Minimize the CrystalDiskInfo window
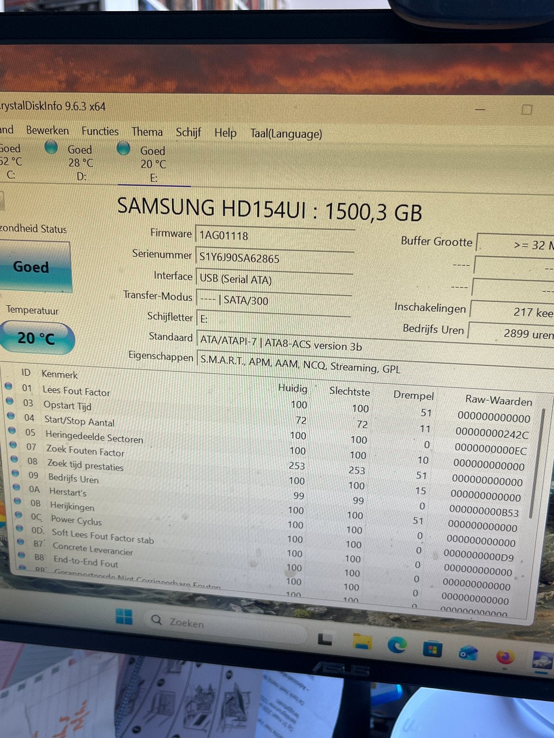Viewport: 554px width, 738px height. click(x=480, y=110)
